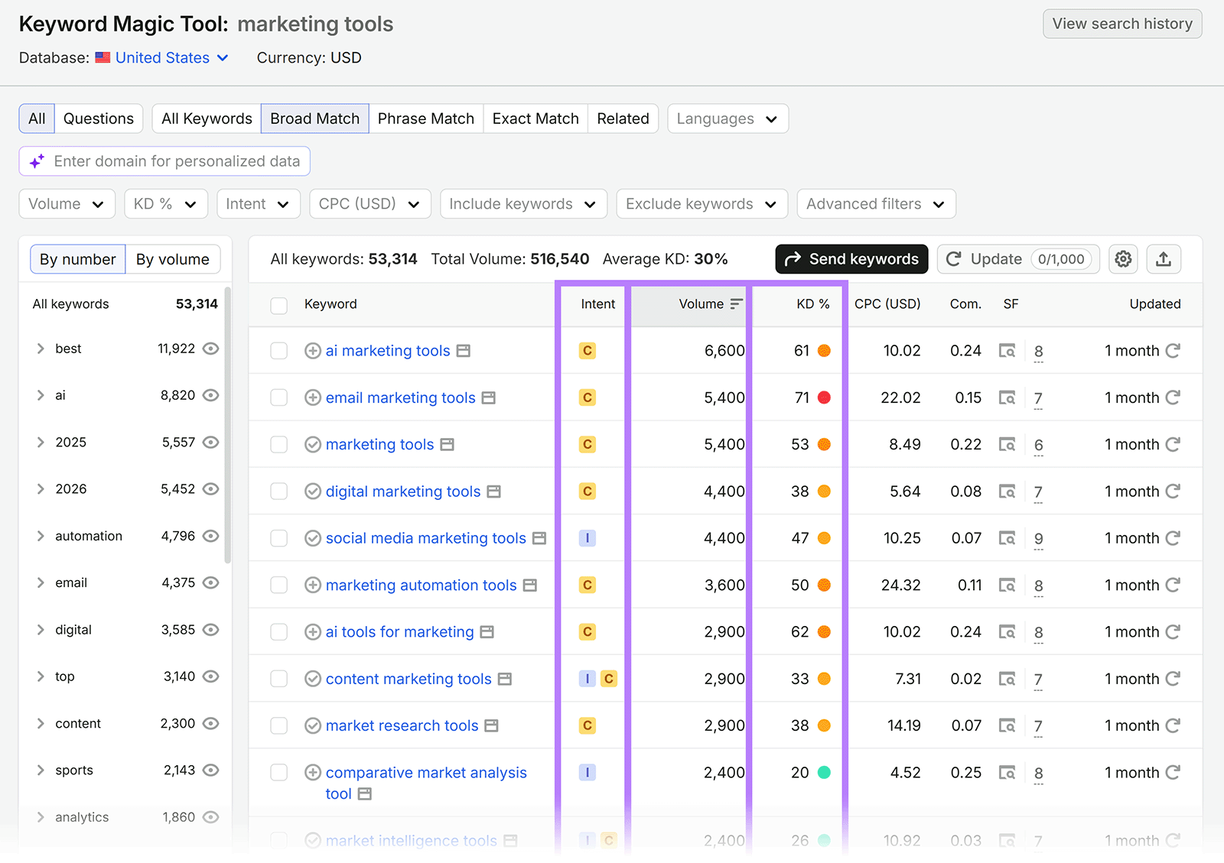The height and width of the screenshot is (863, 1224).
Task: Open Languages dropdown
Action: pyautogui.click(x=728, y=118)
